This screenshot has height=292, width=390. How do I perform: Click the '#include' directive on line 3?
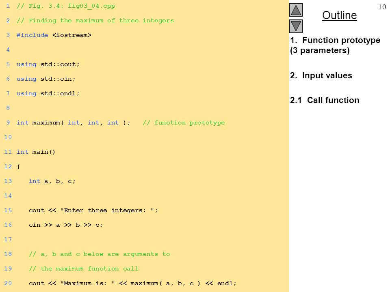tap(32, 35)
